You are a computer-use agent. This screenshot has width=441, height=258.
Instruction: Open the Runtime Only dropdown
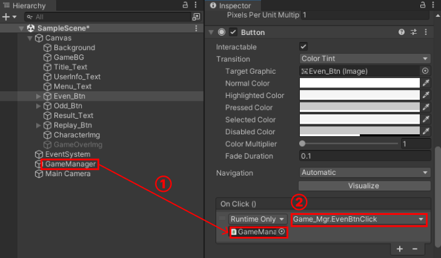pyautogui.click(x=257, y=219)
